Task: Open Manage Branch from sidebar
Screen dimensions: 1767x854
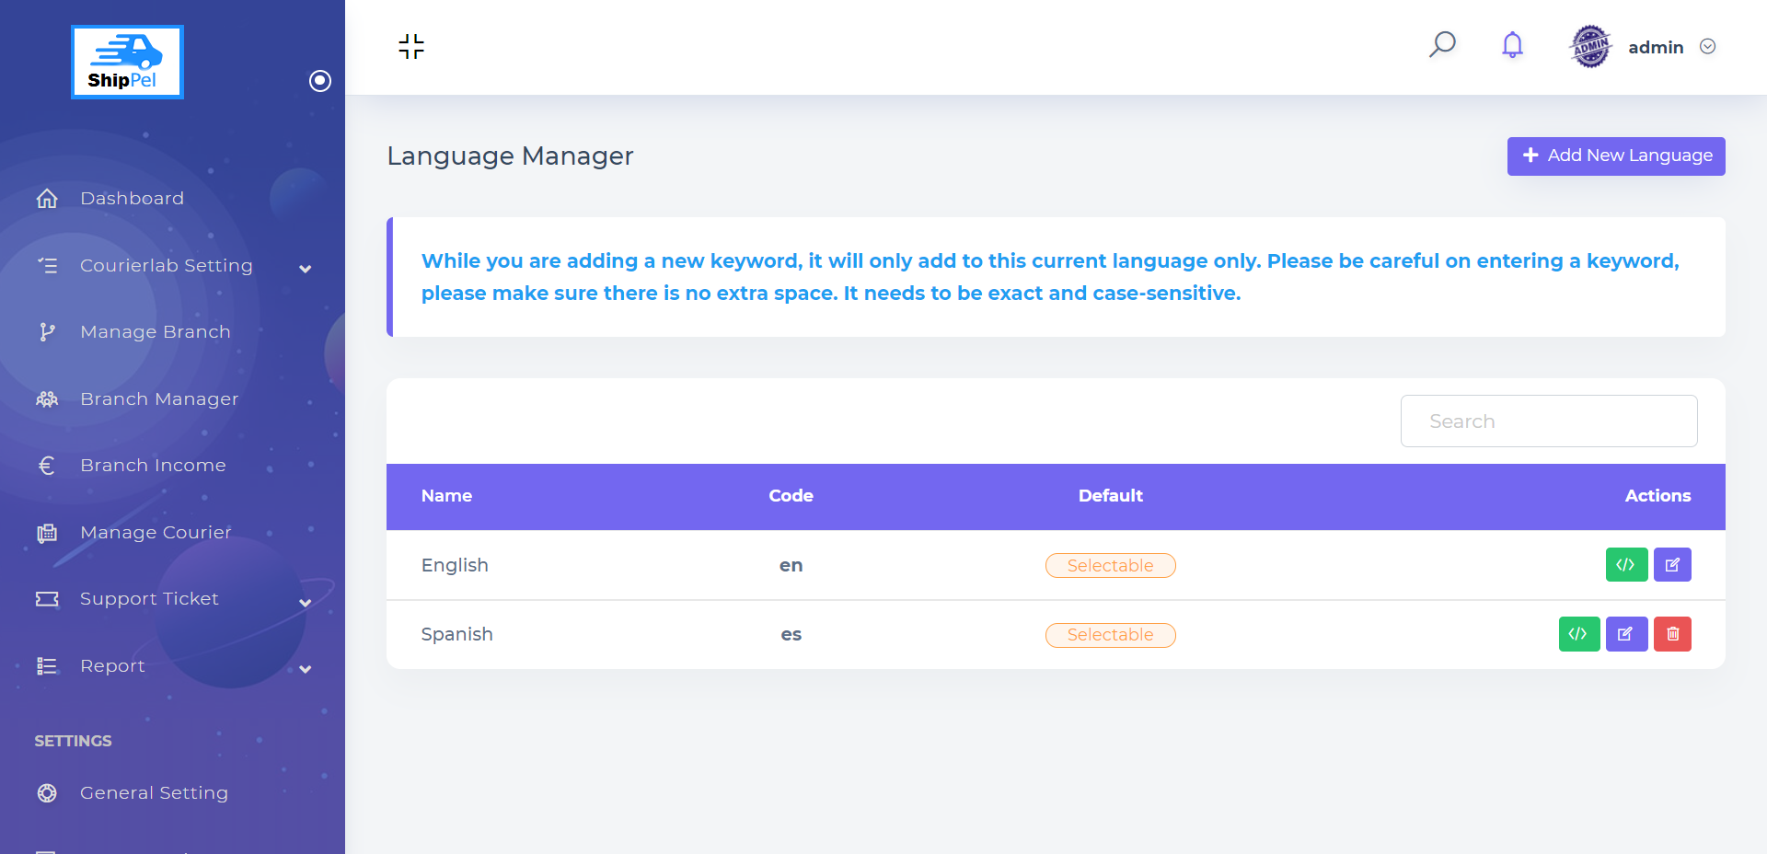Action: [155, 332]
